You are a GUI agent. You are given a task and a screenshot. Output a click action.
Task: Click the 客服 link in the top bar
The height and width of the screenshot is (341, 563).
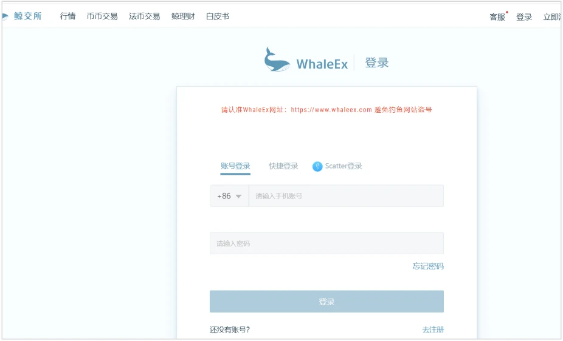pos(498,17)
